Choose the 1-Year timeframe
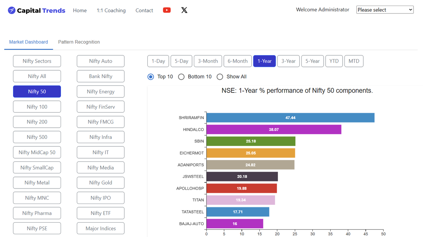This screenshot has width=423, height=237. tap(264, 61)
